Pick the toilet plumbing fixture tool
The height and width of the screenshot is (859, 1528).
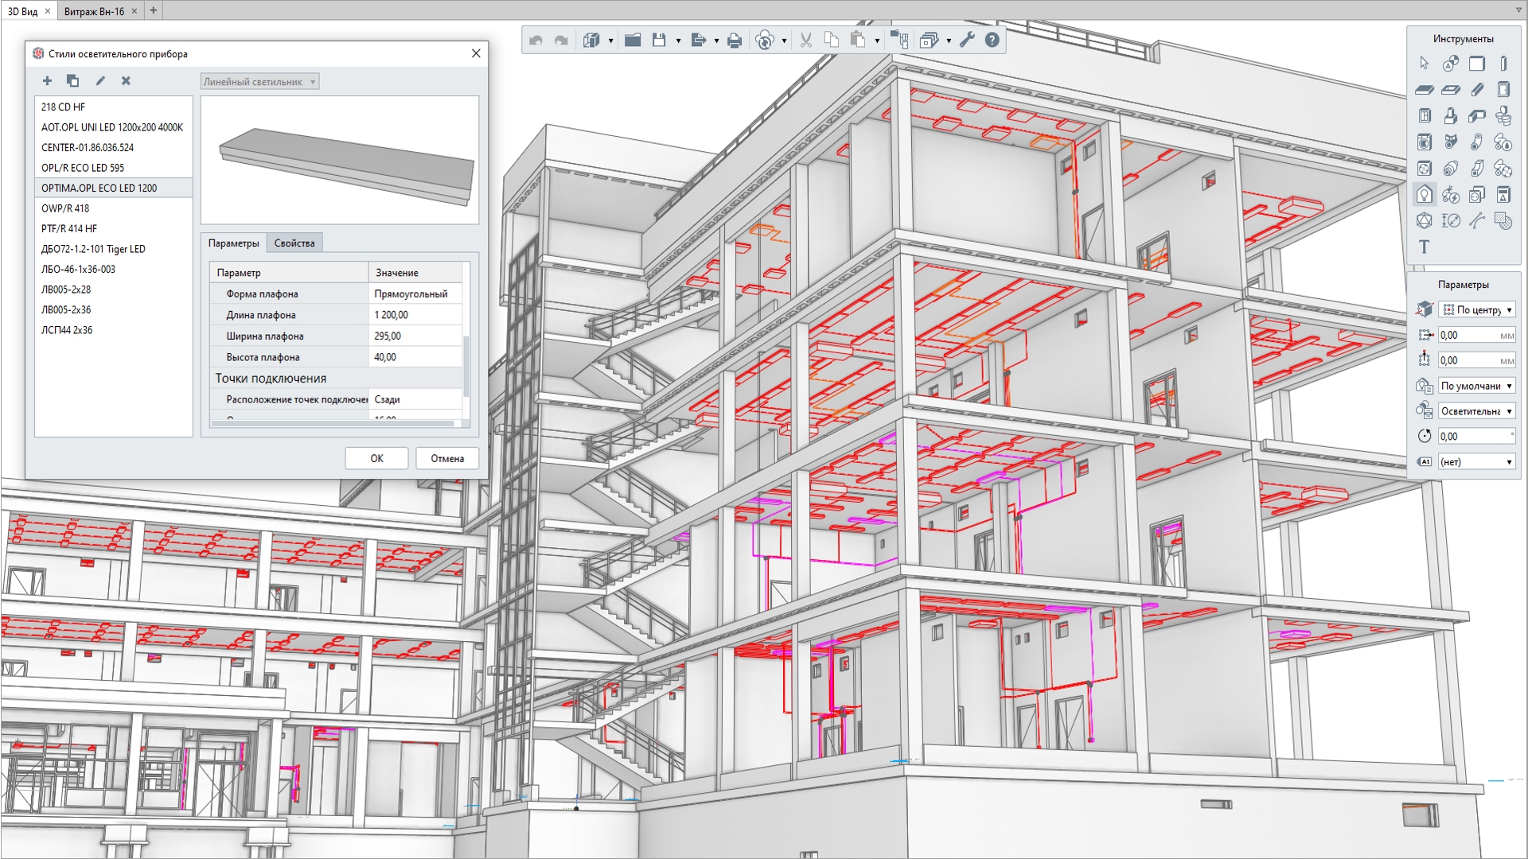[x=1503, y=116]
